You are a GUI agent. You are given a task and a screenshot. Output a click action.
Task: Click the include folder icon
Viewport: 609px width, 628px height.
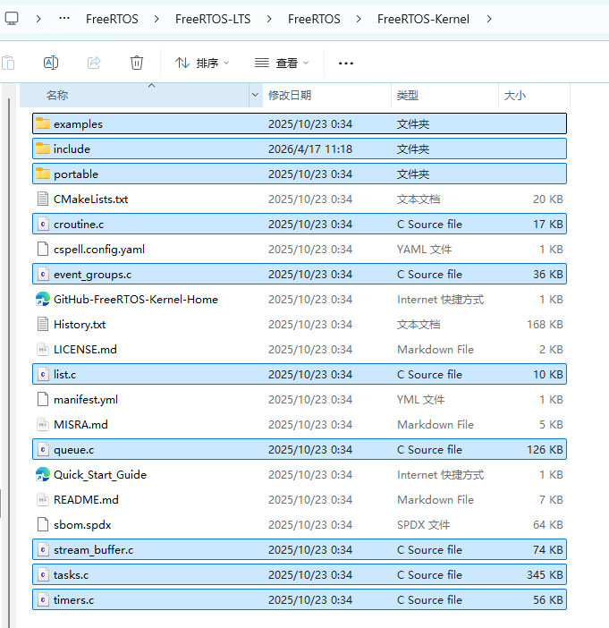tap(43, 149)
